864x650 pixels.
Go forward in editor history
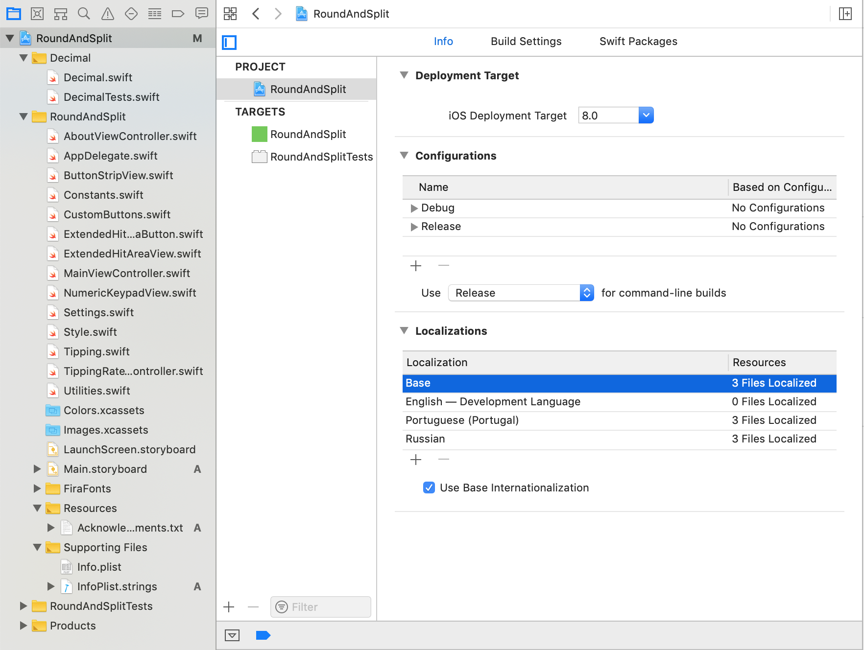click(x=278, y=14)
